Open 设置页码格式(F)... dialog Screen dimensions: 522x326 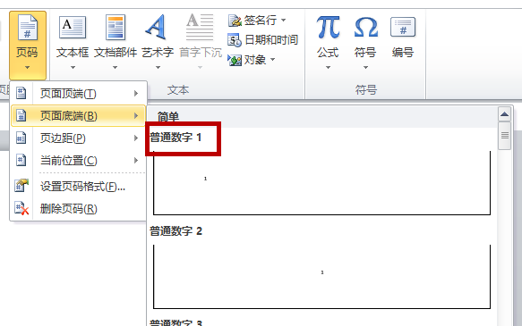(79, 187)
